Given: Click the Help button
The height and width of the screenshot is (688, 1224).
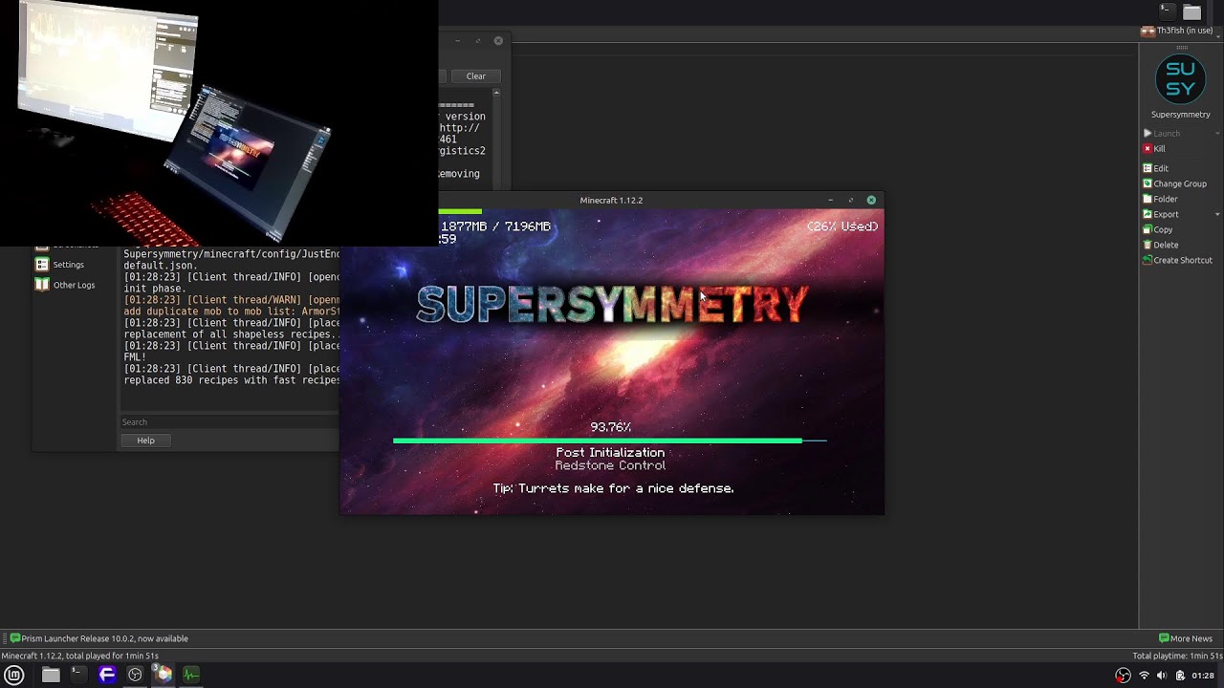Looking at the screenshot, I should pos(145,441).
